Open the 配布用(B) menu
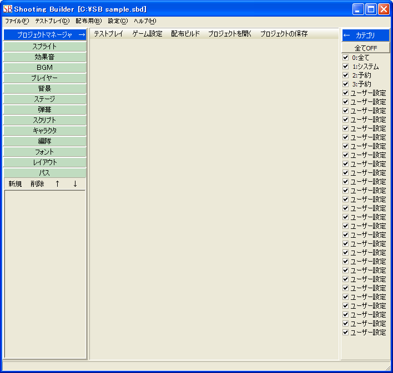 pyautogui.click(x=89, y=21)
